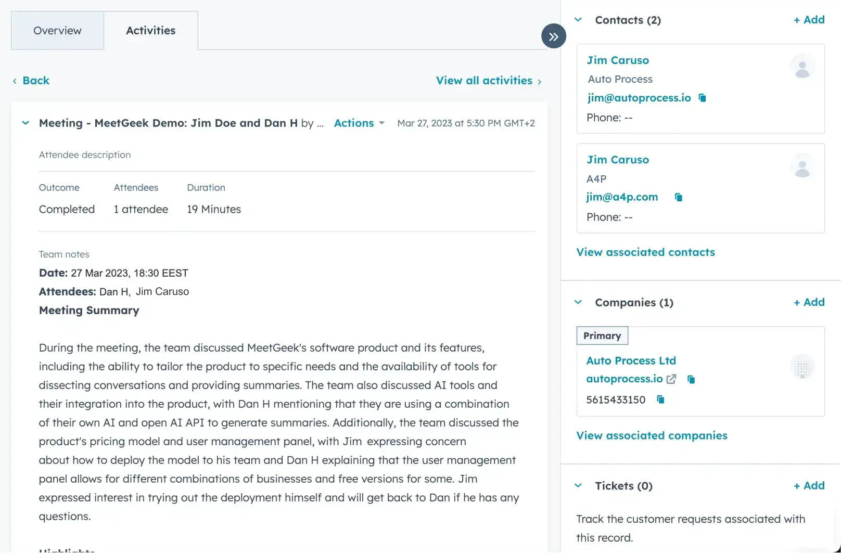Visit the autoprocess.io domain link
The width and height of the screenshot is (841, 553).
(625, 379)
